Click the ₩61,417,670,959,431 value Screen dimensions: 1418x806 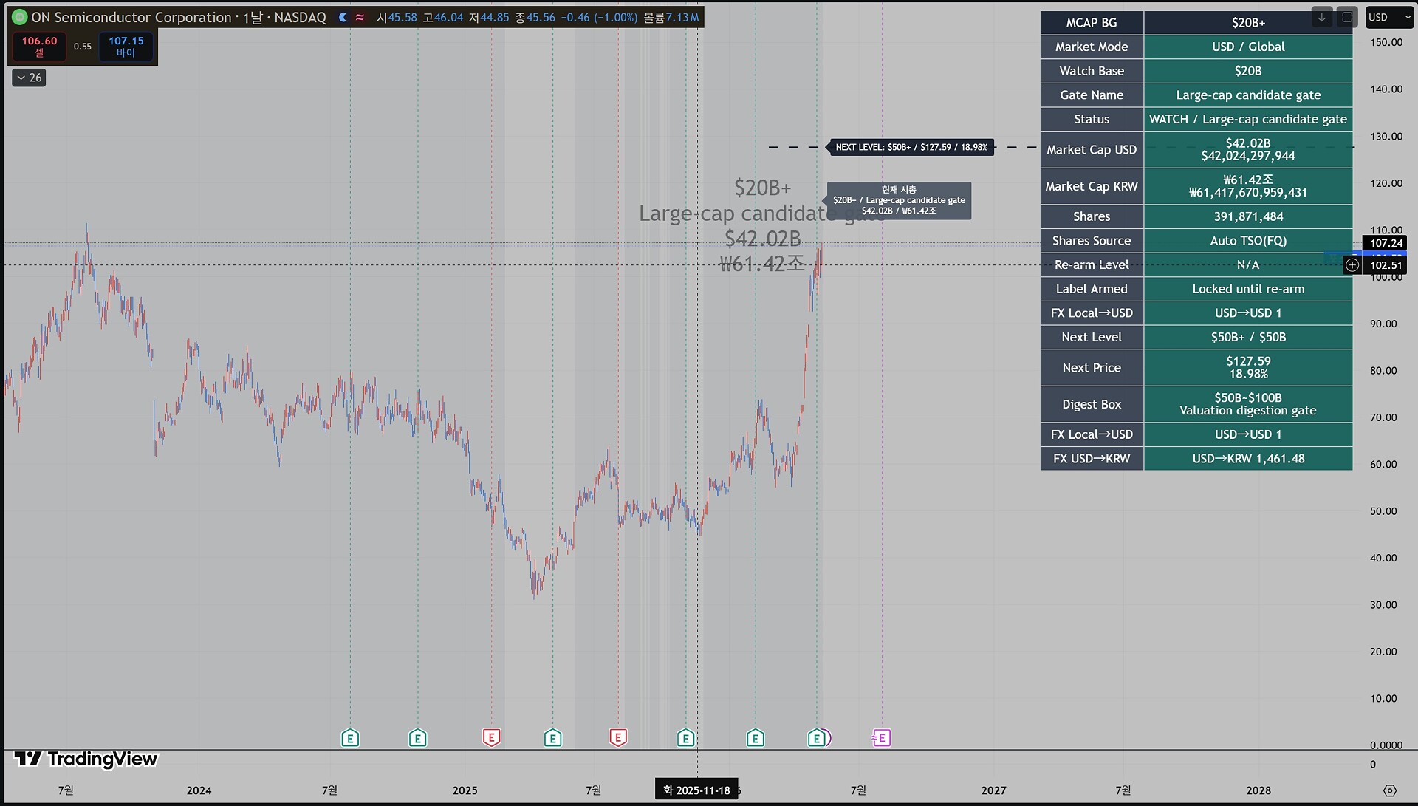pyautogui.click(x=1248, y=193)
